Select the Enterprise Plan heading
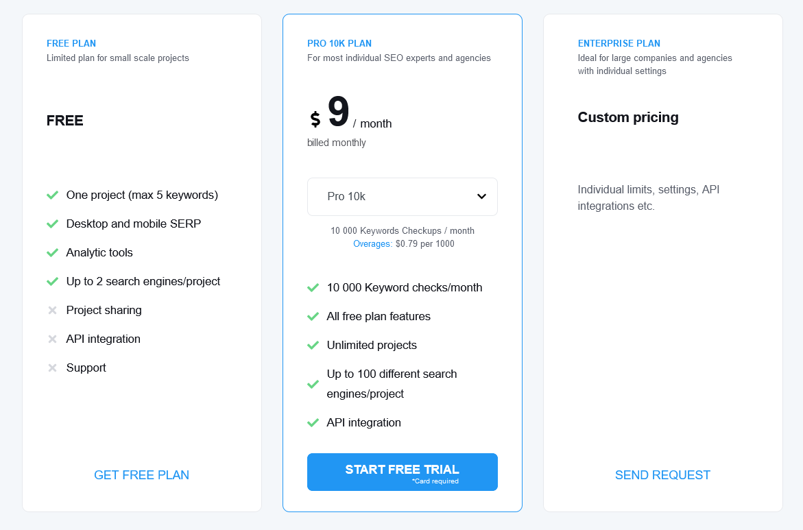 tap(619, 44)
